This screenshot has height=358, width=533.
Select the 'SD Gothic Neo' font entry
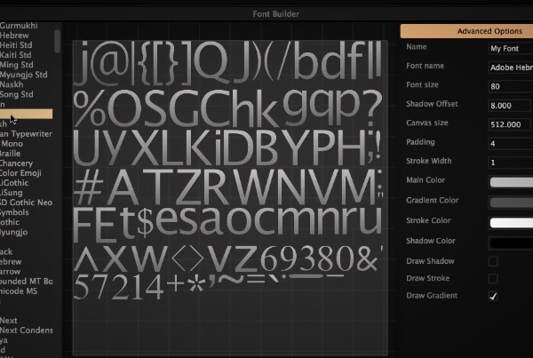[x=26, y=203]
